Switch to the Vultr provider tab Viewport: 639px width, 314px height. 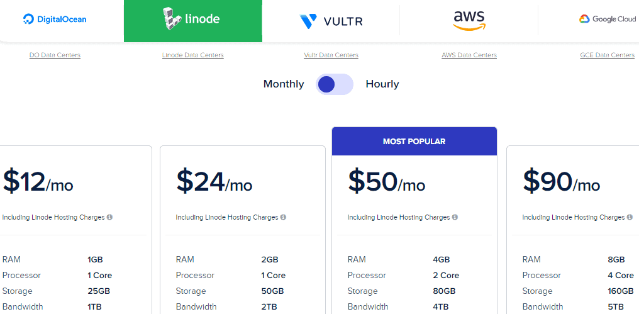[331, 21]
